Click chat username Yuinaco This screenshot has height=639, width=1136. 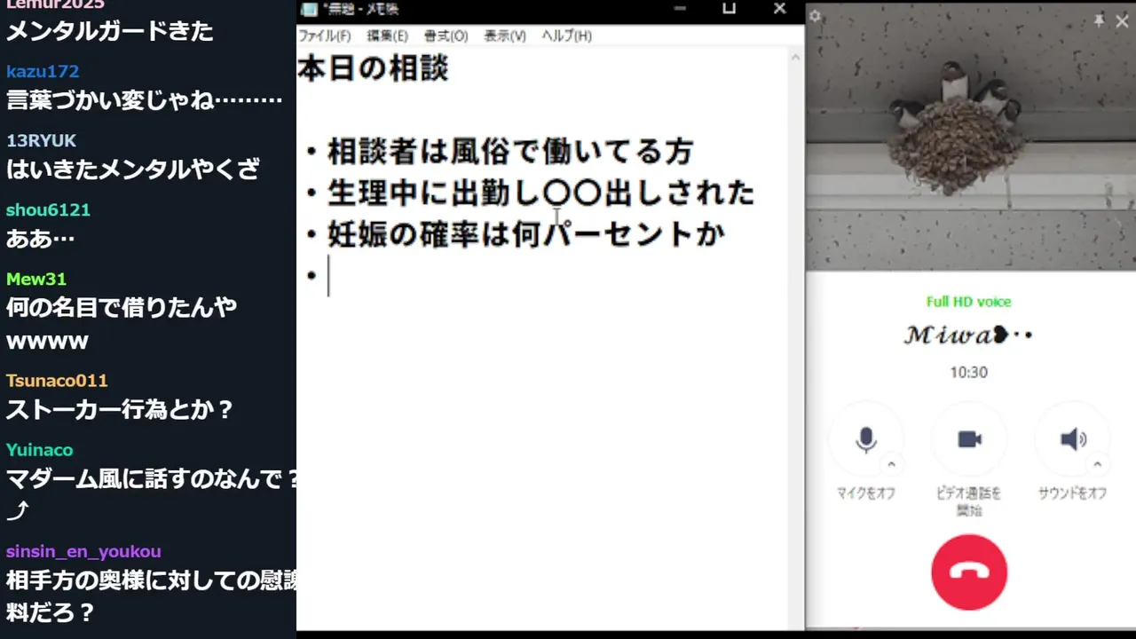(x=40, y=450)
